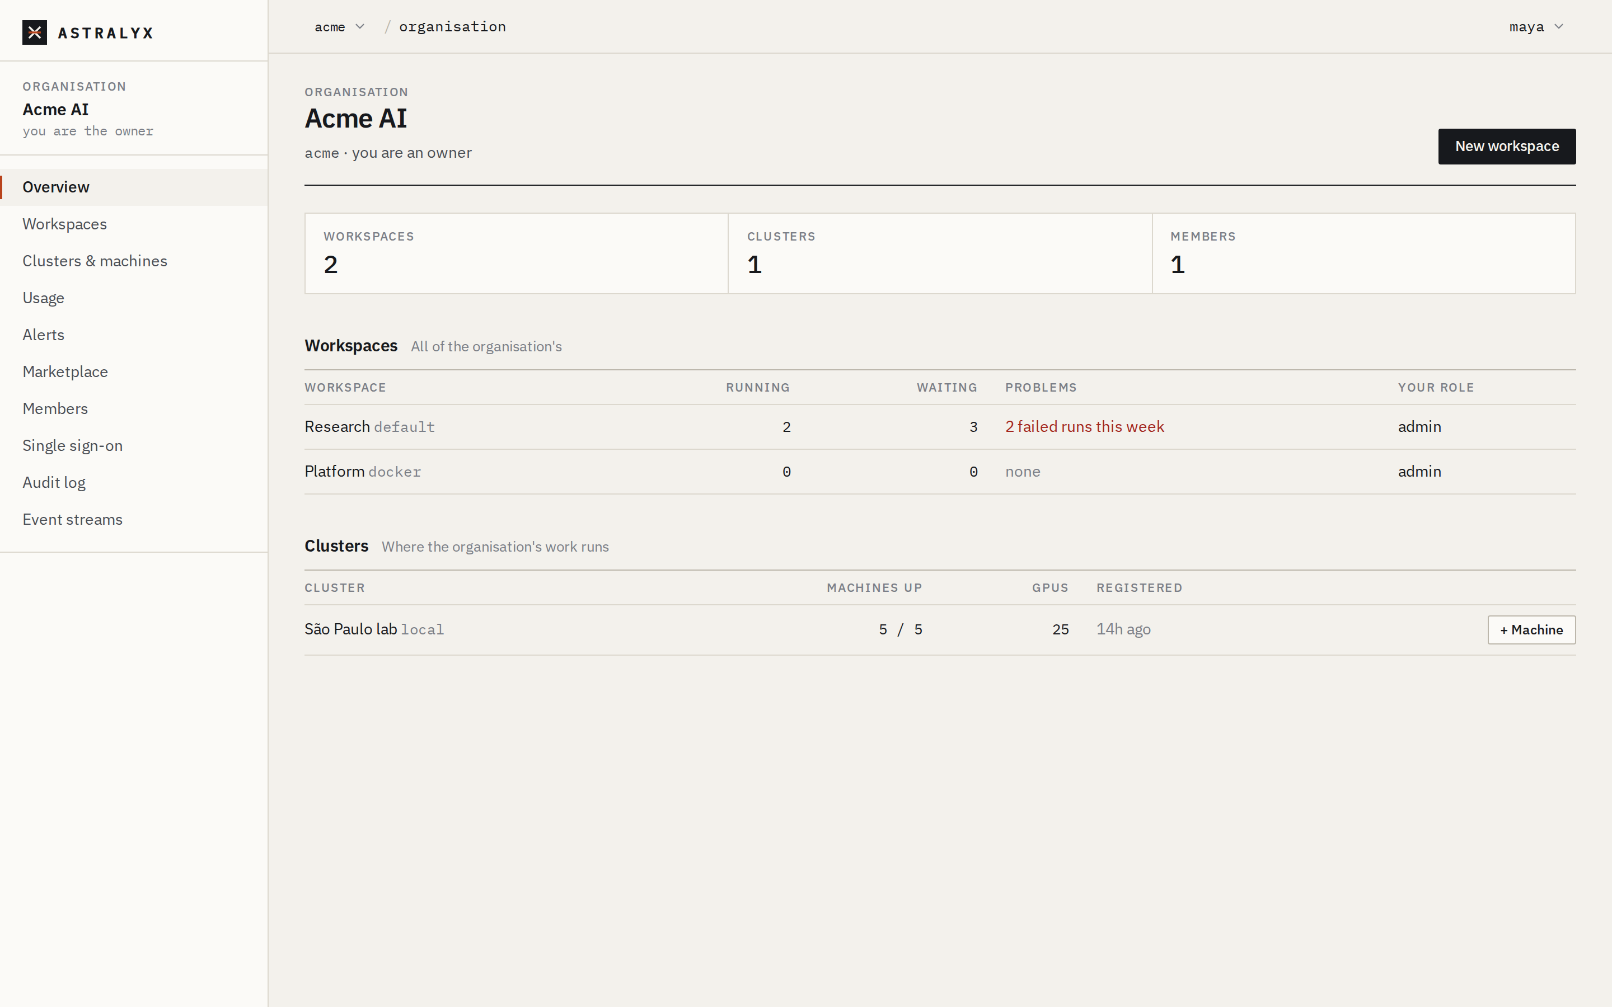Open the São Paulo lab cluster
The height and width of the screenshot is (1007, 1612).
pos(350,629)
